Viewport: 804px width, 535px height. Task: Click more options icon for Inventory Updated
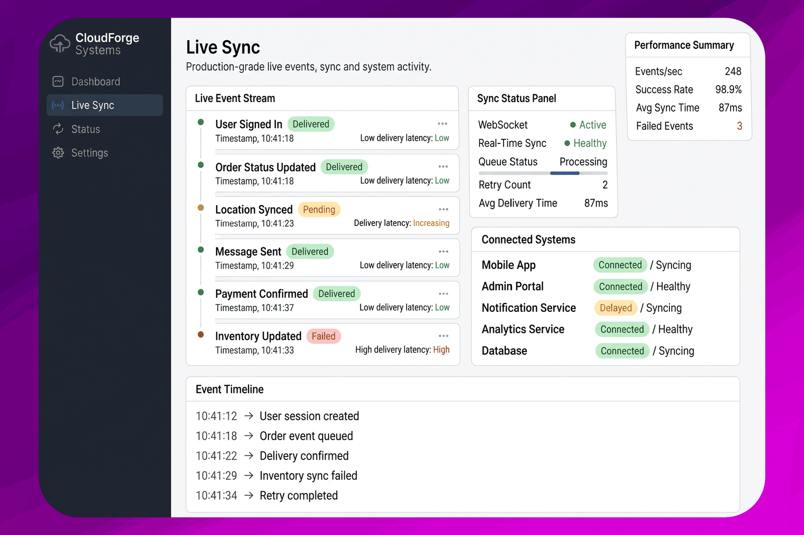pyautogui.click(x=443, y=336)
